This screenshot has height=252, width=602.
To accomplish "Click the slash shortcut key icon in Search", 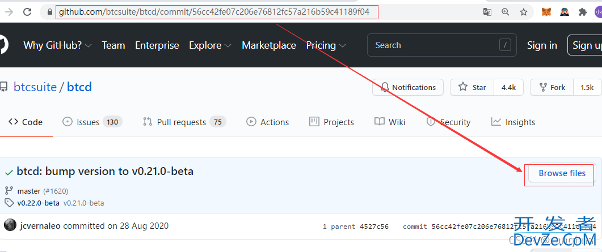I will pos(505,45).
